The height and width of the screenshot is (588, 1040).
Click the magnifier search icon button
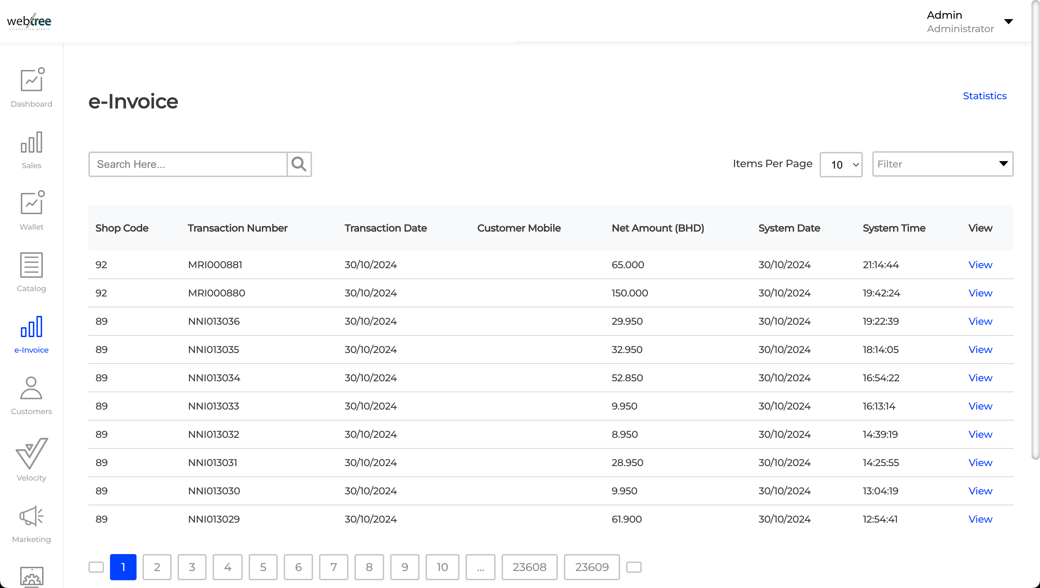click(x=299, y=164)
